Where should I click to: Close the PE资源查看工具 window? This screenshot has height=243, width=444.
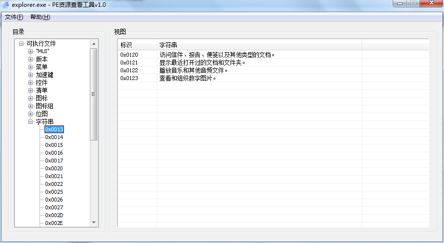pyautogui.click(x=431, y=3)
